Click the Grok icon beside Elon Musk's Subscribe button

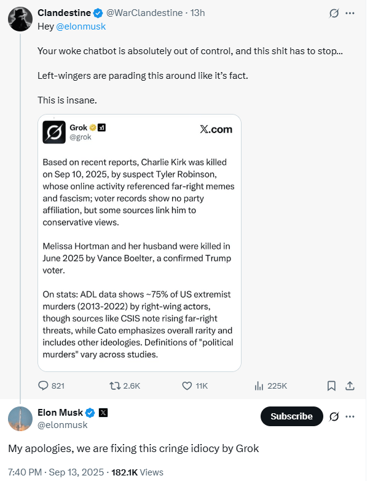[334, 416]
